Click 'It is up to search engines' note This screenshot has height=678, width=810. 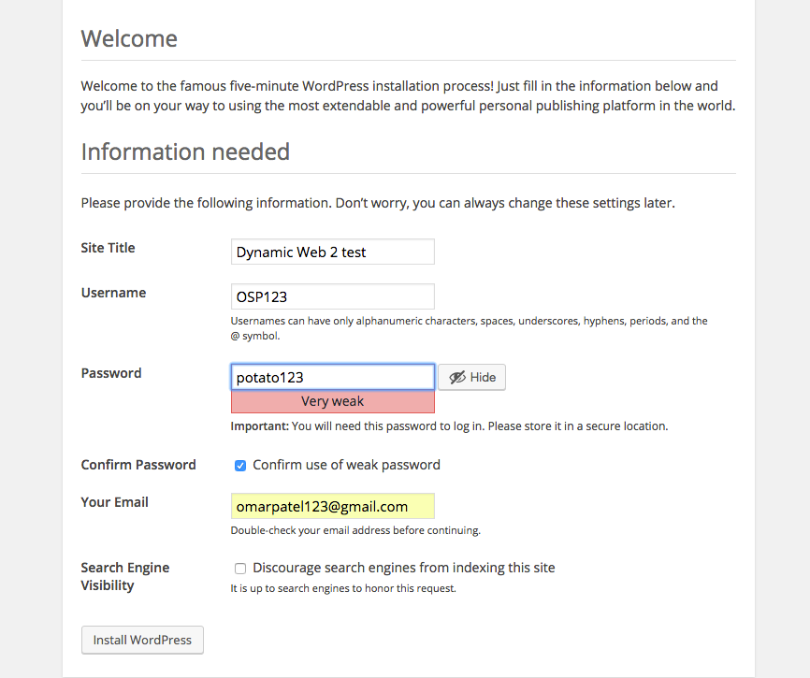[x=343, y=588]
